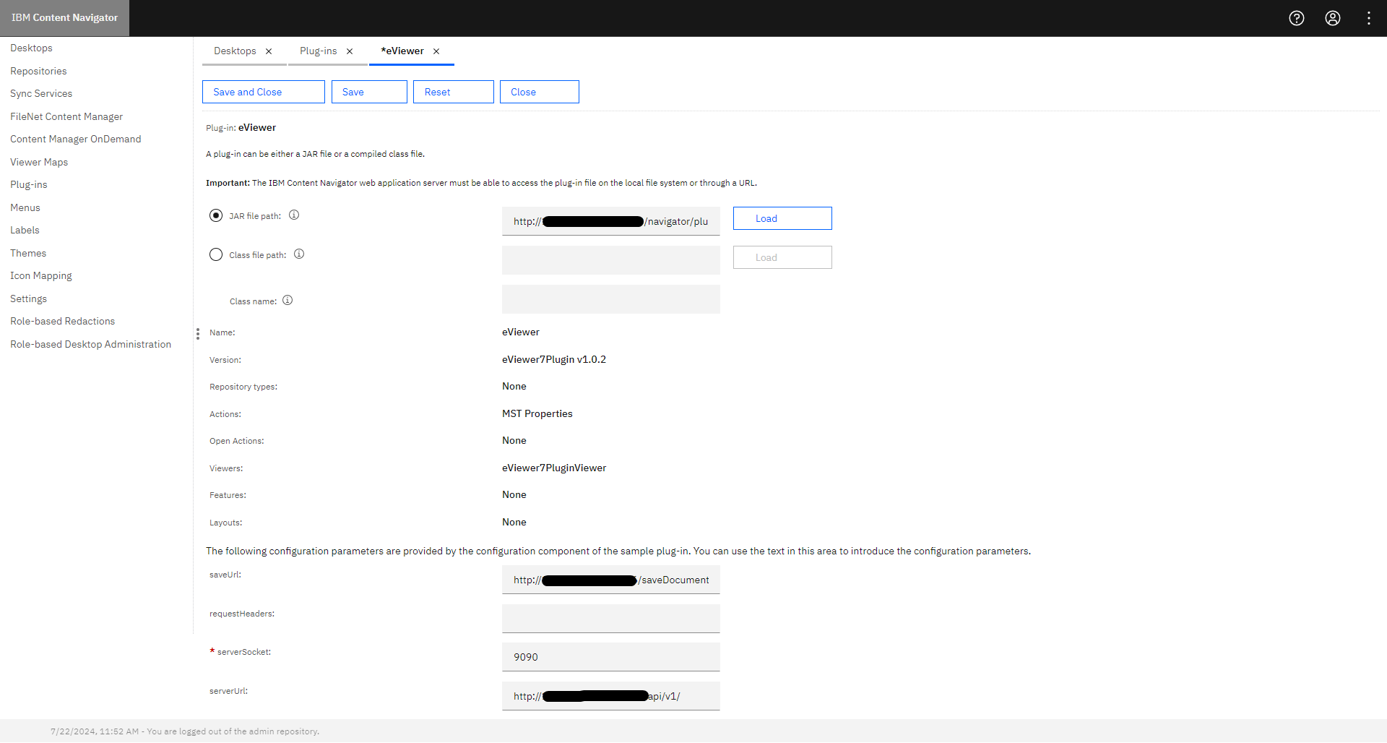The image size is (1387, 743).
Task: Switch to the Plug-ins tab
Action: pos(318,51)
